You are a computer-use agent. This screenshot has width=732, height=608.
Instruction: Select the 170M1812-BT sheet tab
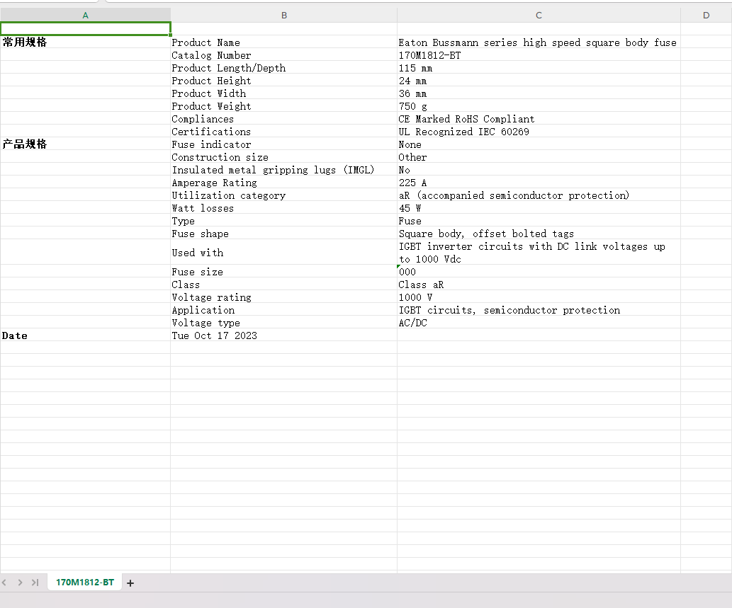point(84,583)
